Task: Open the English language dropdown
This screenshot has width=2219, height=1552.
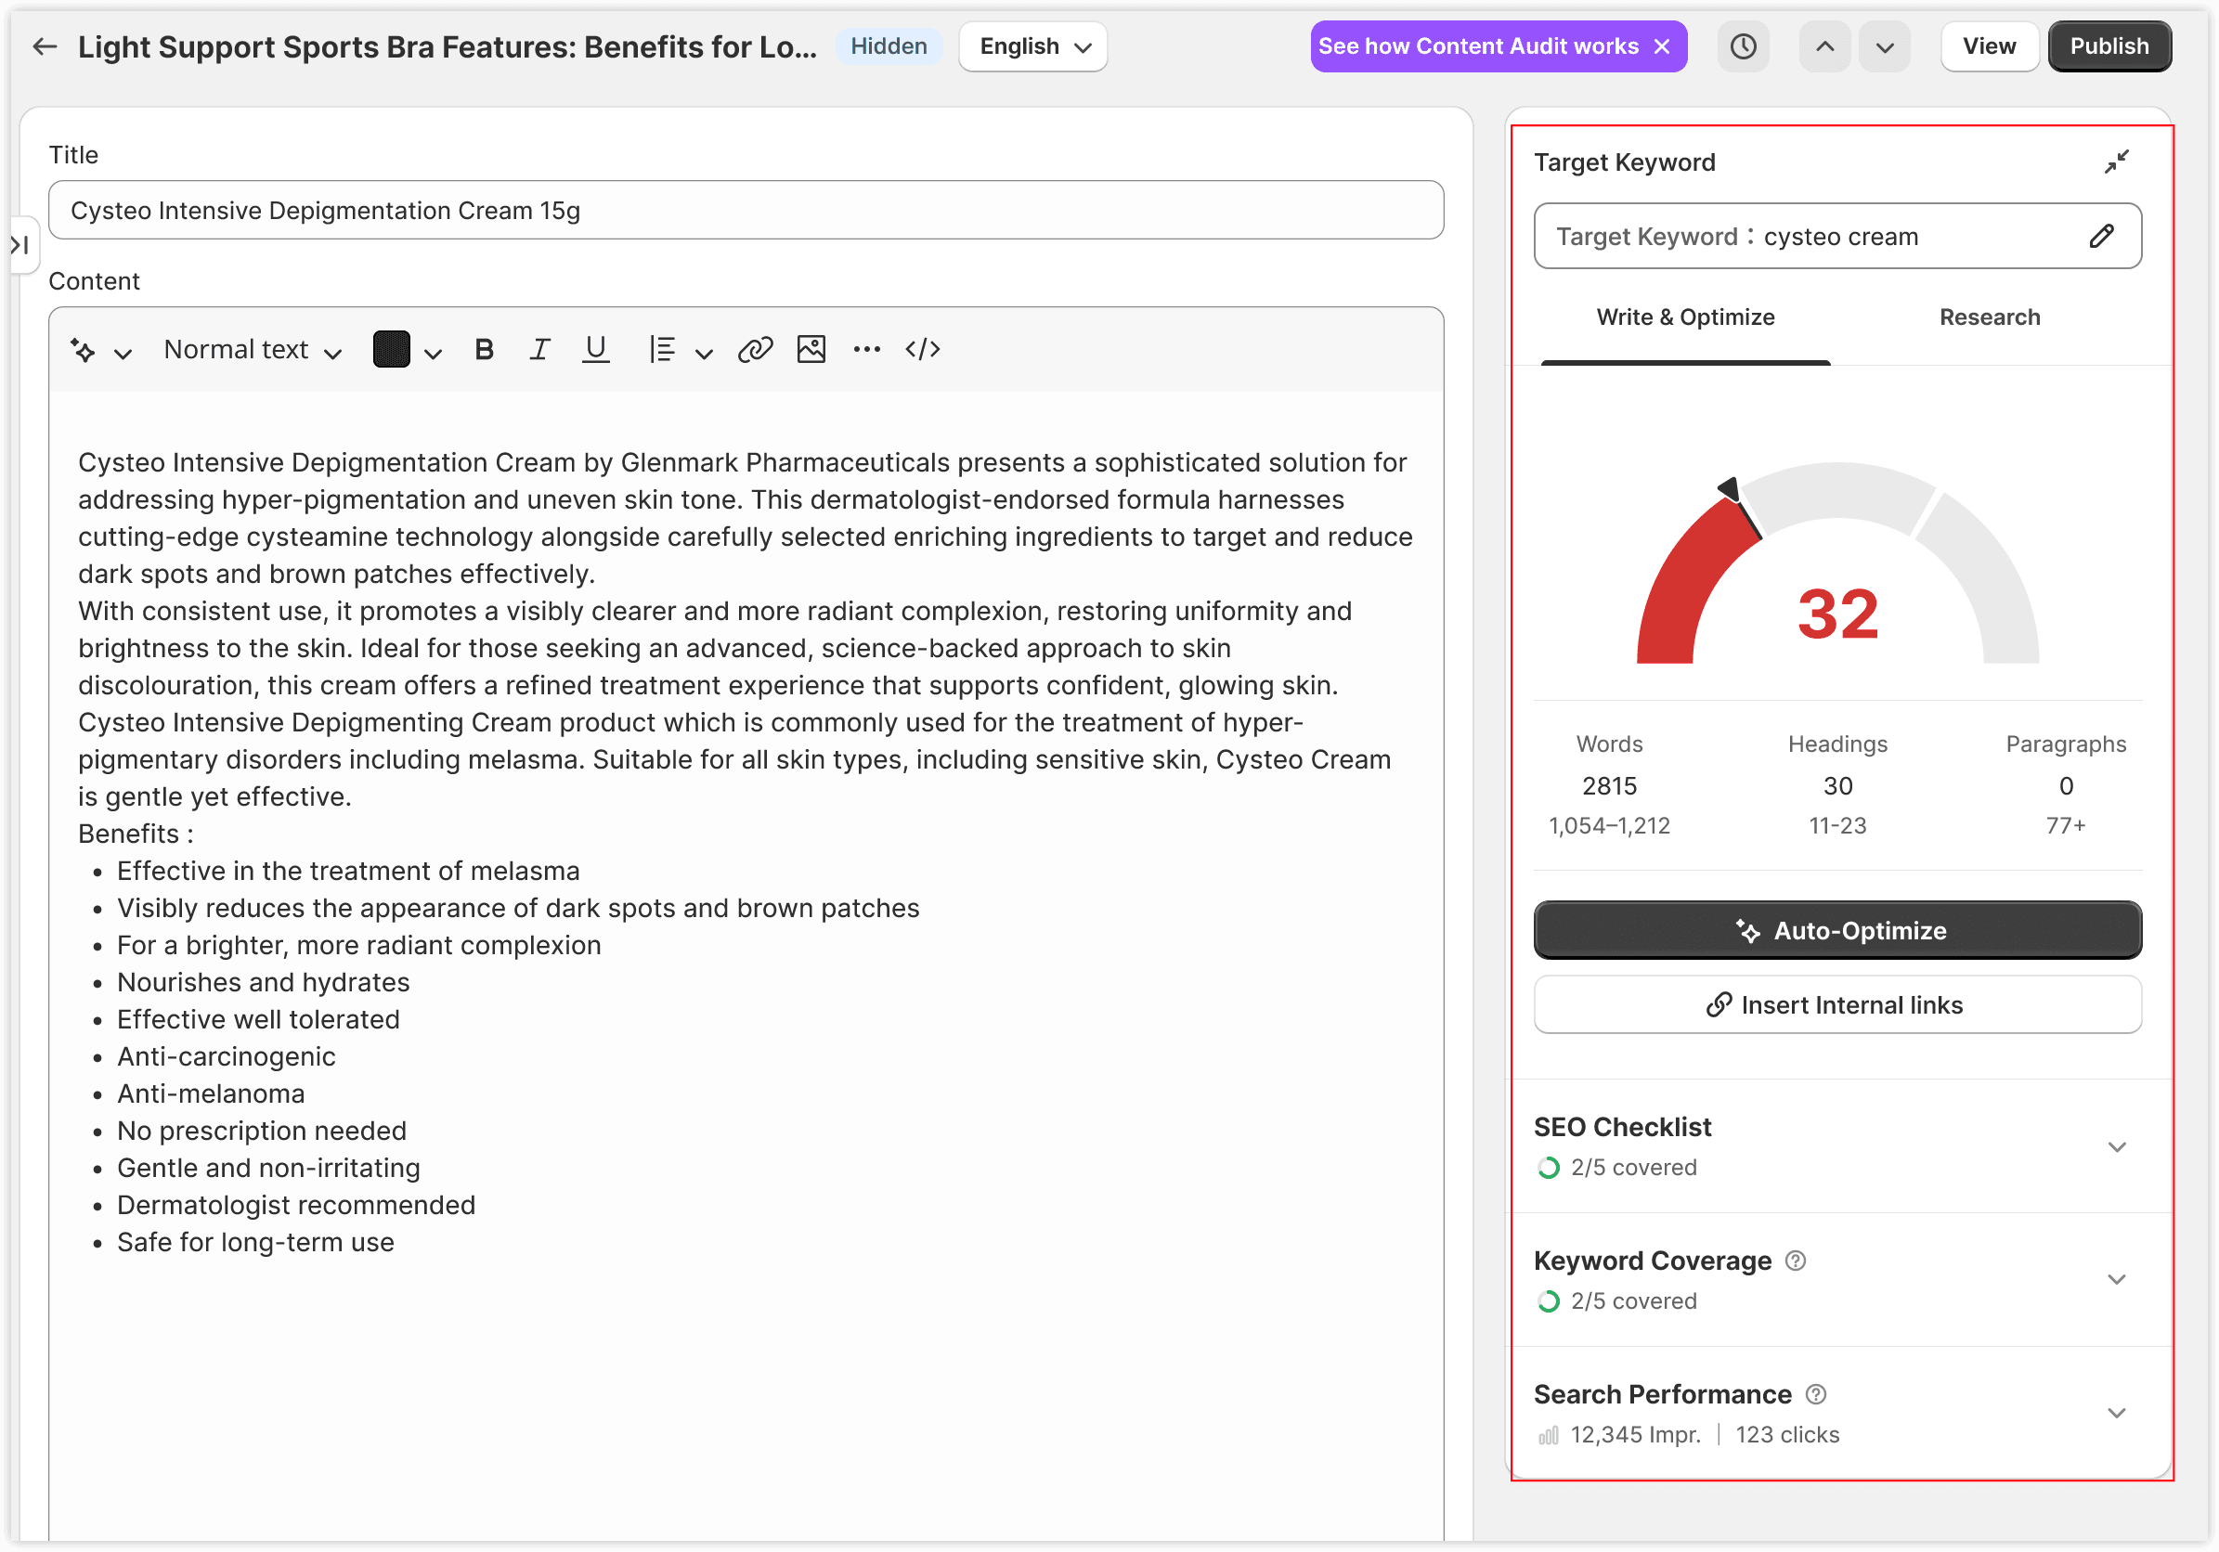Action: (1032, 46)
